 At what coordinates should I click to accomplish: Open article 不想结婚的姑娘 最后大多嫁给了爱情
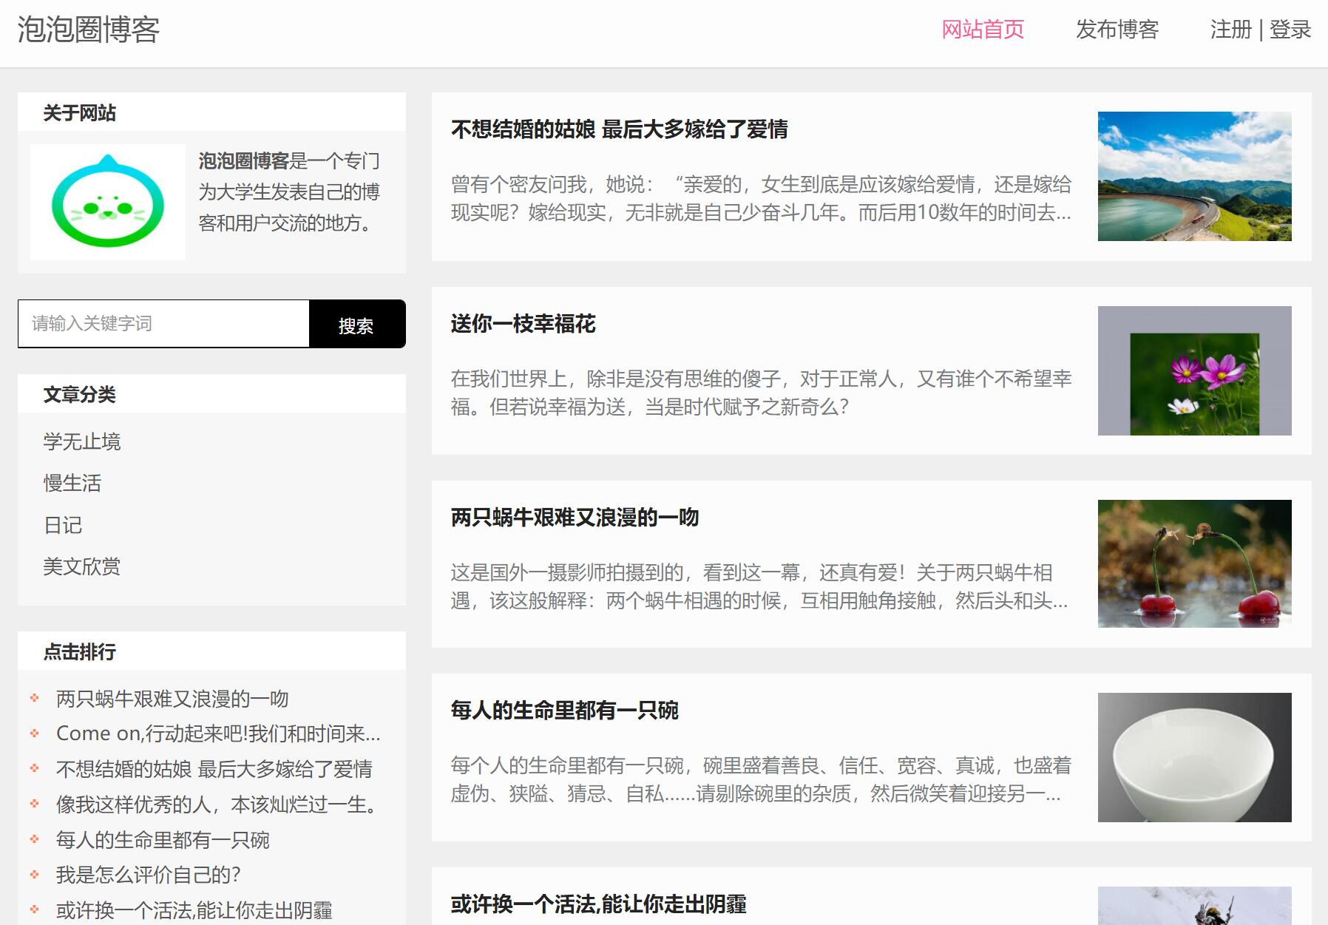pyautogui.click(x=620, y=129)
